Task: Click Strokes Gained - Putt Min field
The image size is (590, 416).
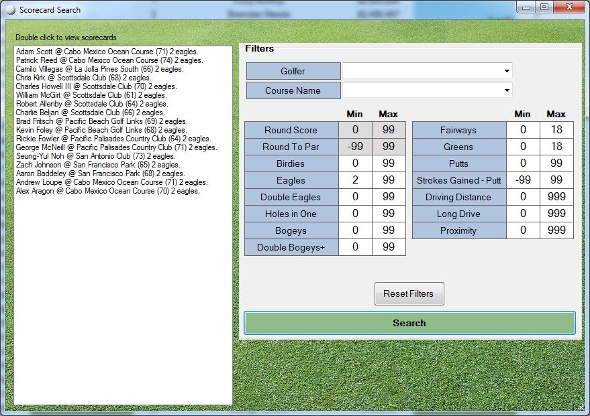Action: [523, 180]
